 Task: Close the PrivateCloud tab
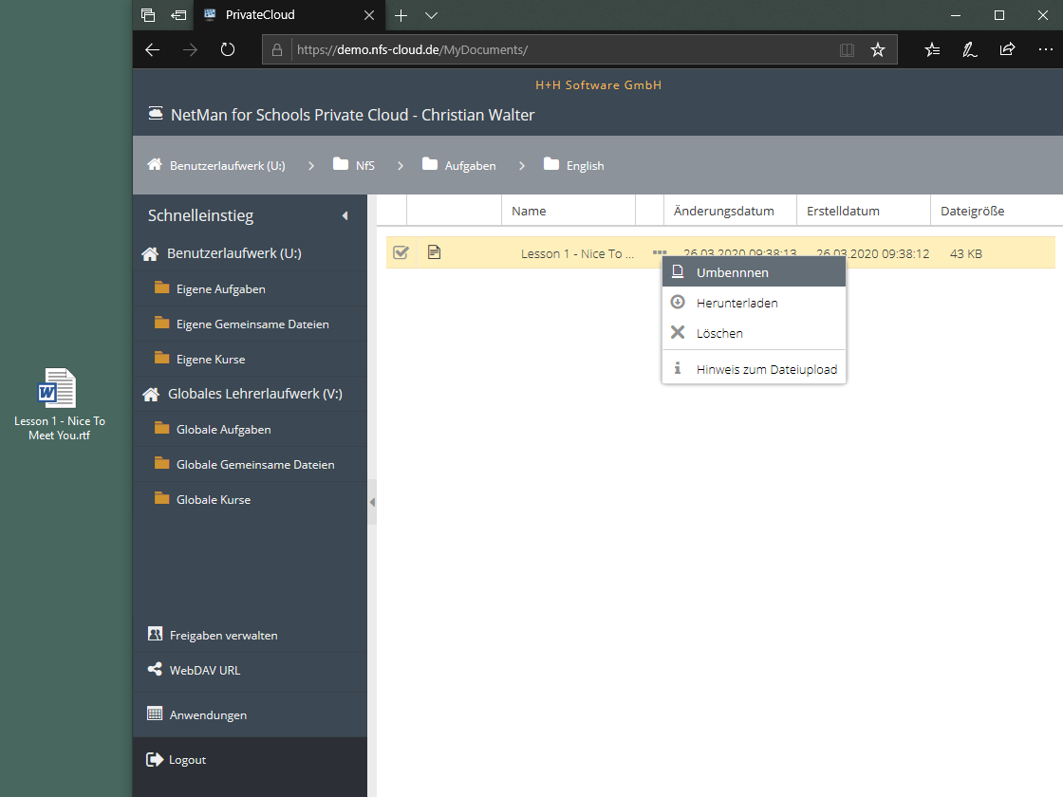[369, 15]
